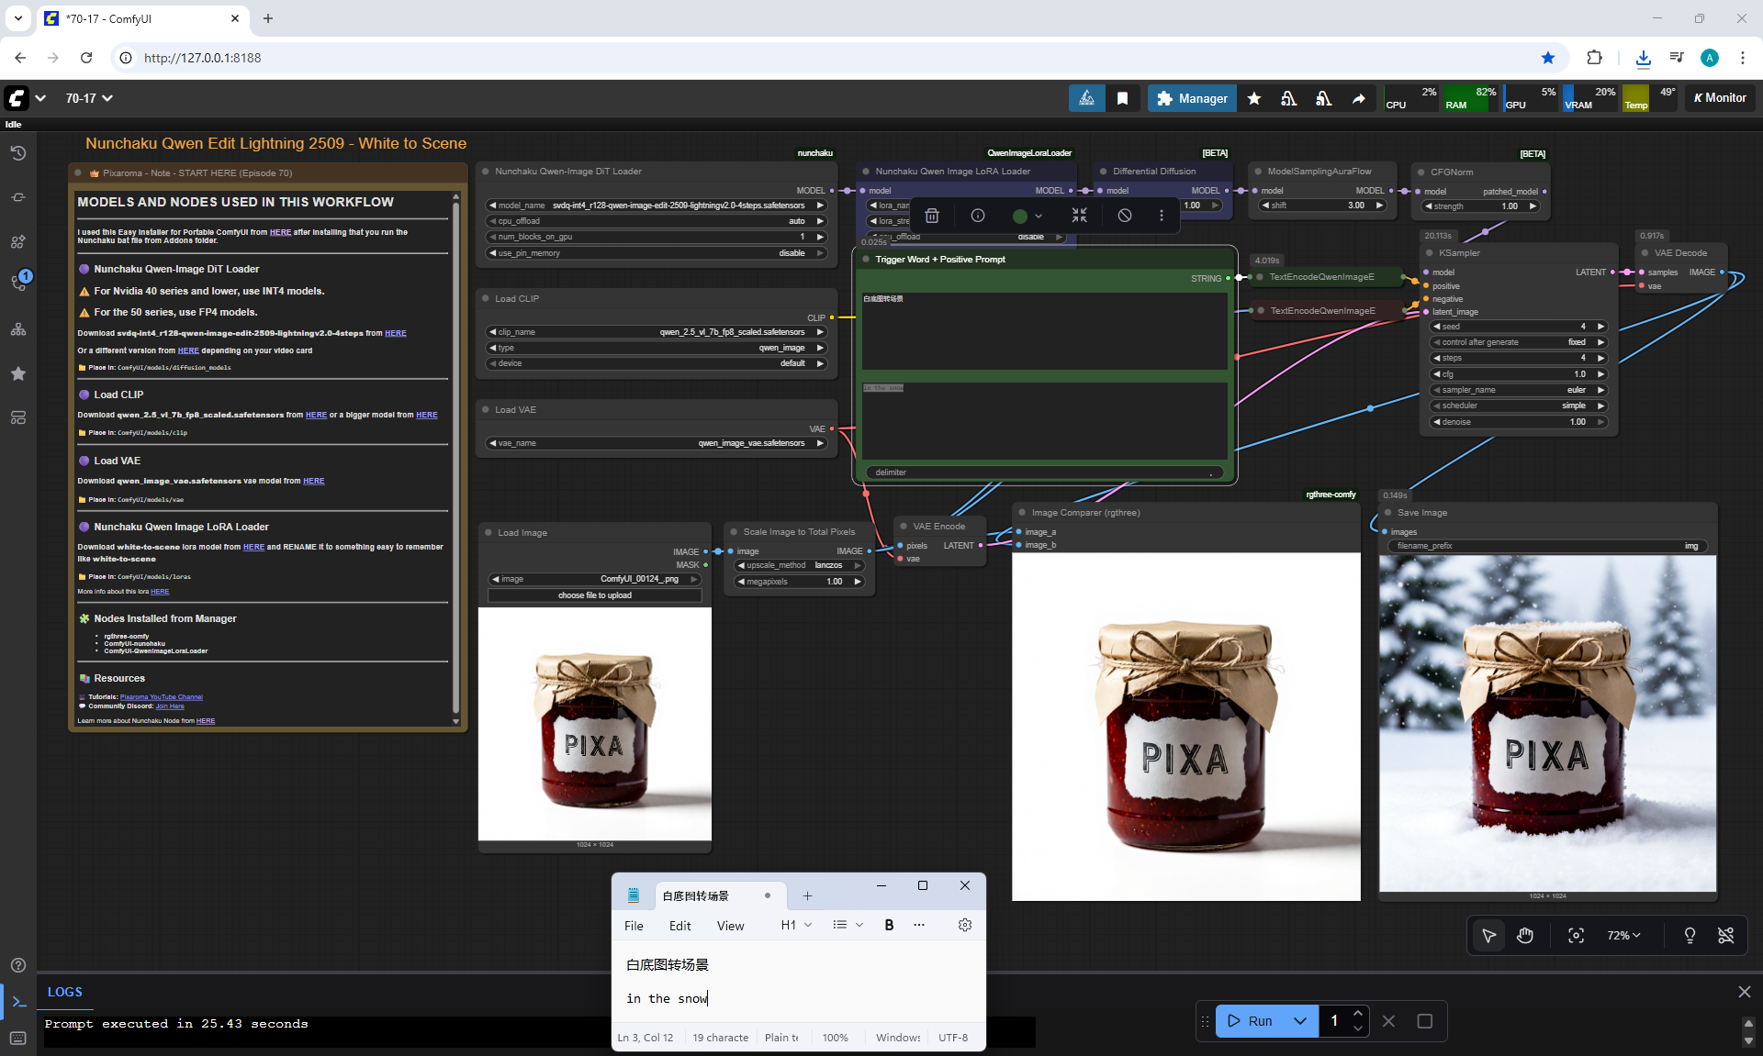Open the queue history sidebar icon
This screenshot has height=1056, width=1763.
pos(18,153)
